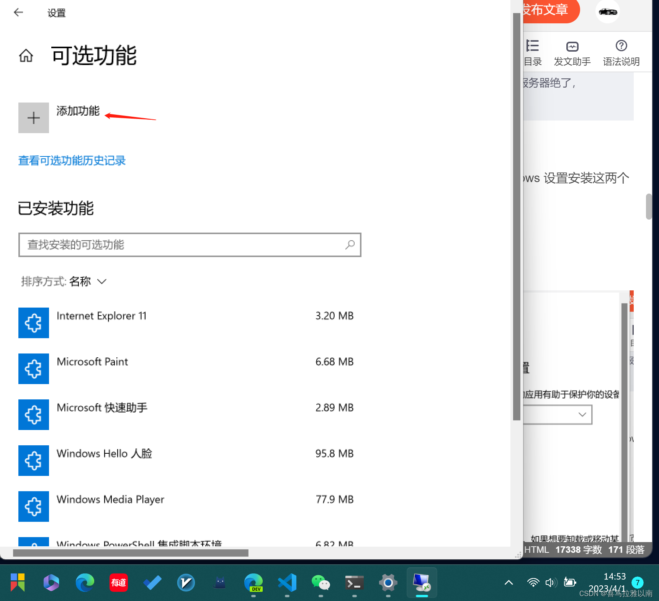Launch the hexagon app icon on the taskbar
This screenshot has height=601, width=659.
click(x=51, y=583)
